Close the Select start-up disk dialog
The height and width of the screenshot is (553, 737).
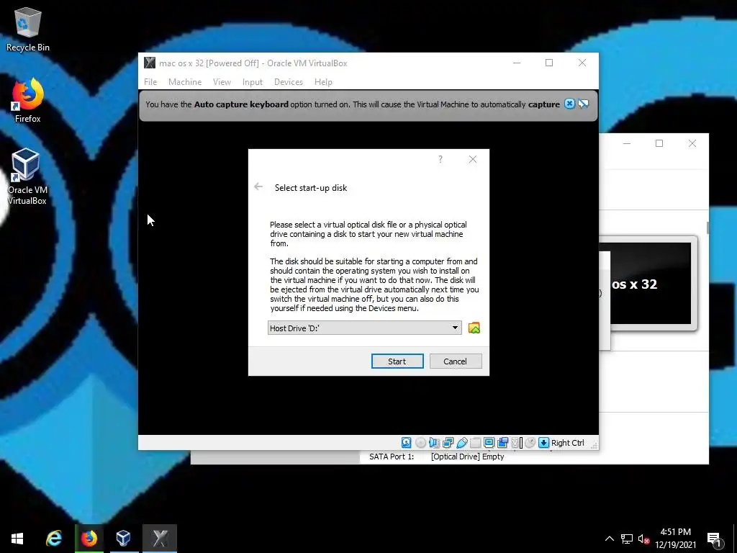click(x=473, y=159)
